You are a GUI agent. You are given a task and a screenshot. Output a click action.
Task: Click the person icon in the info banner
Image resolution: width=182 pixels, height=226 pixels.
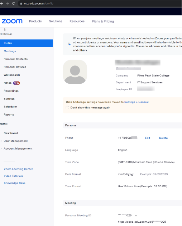[69, 44]
